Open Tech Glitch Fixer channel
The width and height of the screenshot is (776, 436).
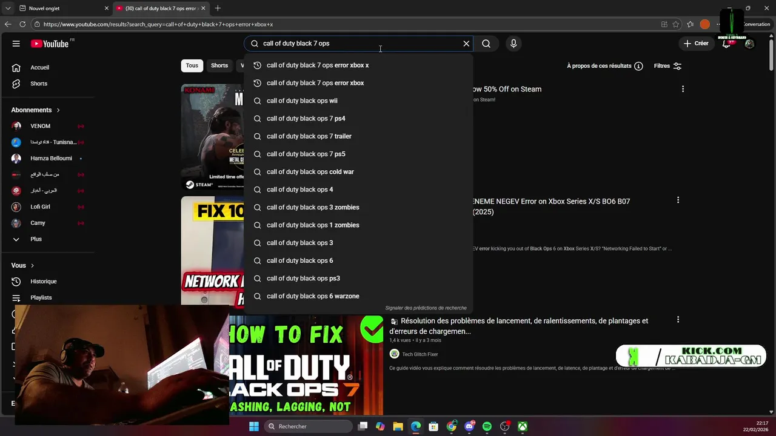click(420, 354)
